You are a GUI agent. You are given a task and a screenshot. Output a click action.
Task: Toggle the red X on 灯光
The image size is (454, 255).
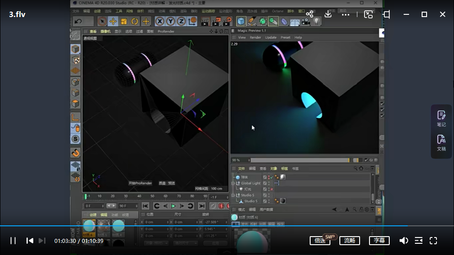point(272,189)
